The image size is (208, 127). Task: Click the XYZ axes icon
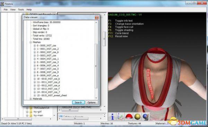coord(120,117)
